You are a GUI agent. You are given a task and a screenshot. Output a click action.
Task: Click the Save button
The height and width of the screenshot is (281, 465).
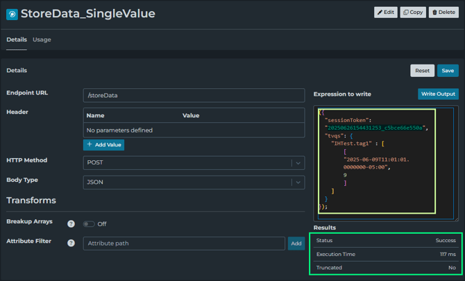[x=448, y=71]
